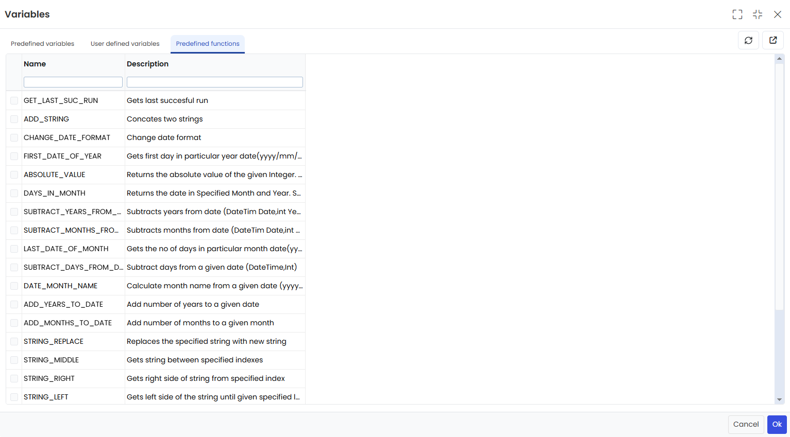The height and width of the screenshot is (437, 790).
Task: Click 'Add number of years to a given date'
Action: pos(193,305)
